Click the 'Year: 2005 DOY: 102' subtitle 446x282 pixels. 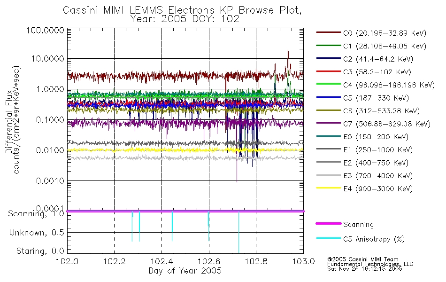click(185, 19)
